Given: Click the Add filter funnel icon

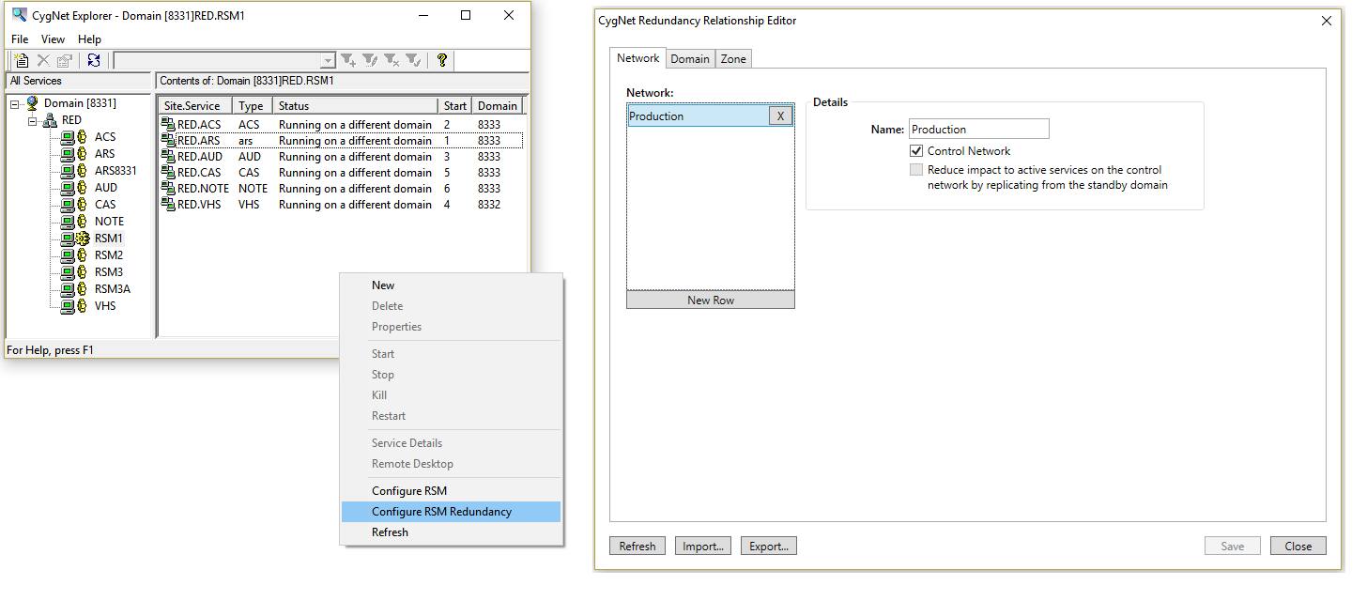Looking at the screenshot, I should [x=348, y=60].
